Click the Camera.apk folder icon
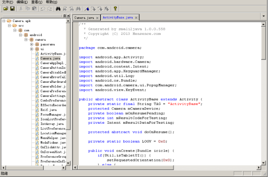 (9, 21)
